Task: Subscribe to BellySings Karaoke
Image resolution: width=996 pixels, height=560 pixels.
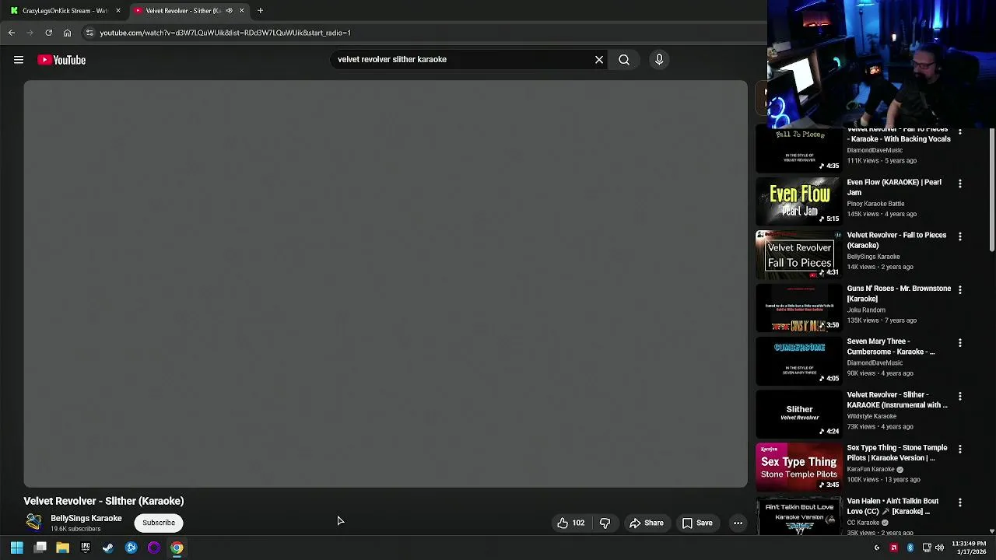Action: (x=159, y=523)
